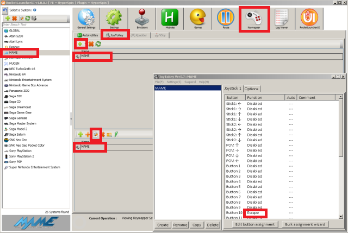This screenshot has height=233, width=348.
Task: Open the General Settings section
Action: tap(86, 19)
